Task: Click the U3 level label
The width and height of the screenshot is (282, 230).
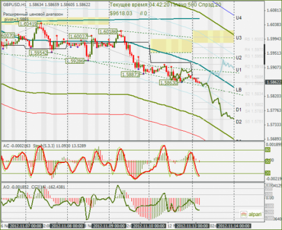Action: pyautogui.click(x=239, y=38)
